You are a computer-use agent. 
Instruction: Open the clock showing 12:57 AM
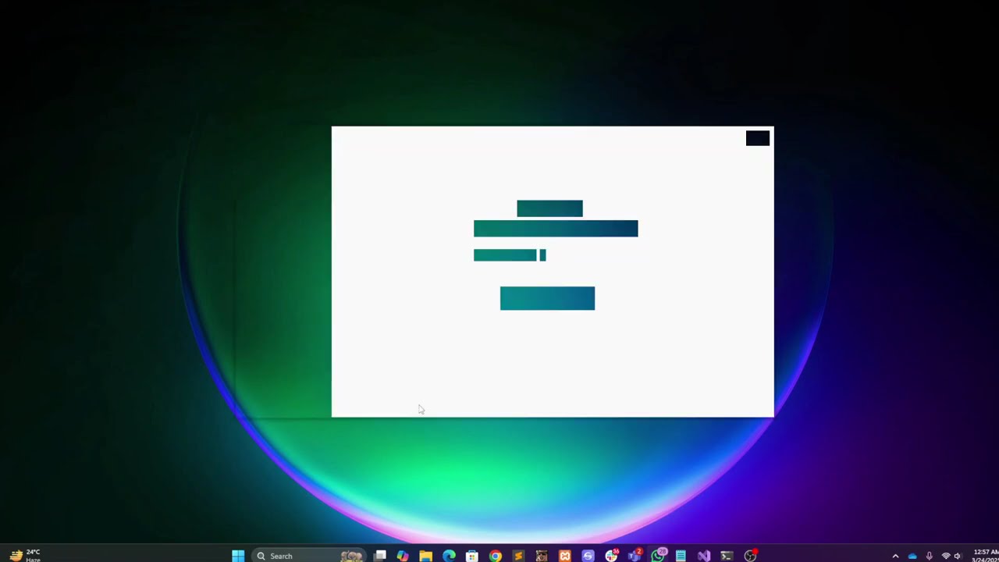[985, 555]
